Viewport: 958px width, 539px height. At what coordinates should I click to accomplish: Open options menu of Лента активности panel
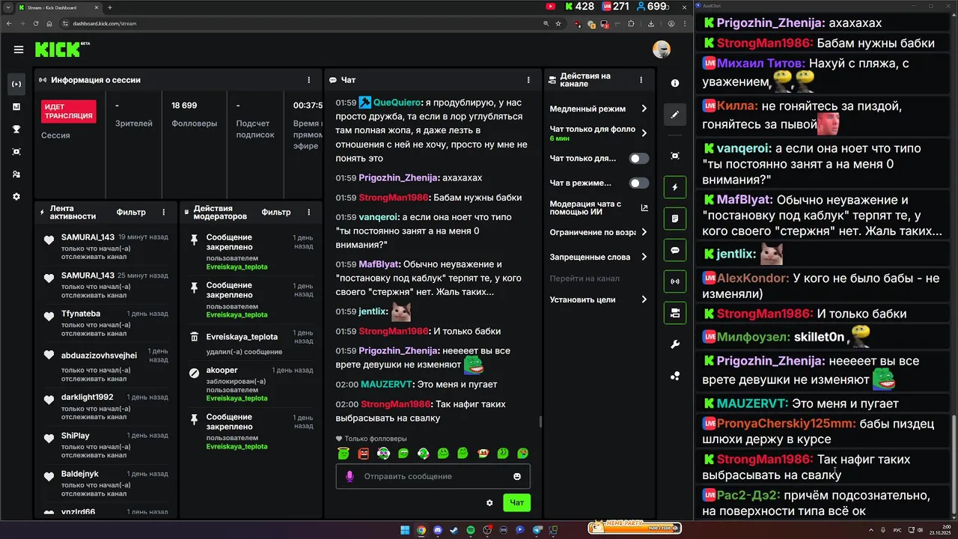(x=164, y=213)
